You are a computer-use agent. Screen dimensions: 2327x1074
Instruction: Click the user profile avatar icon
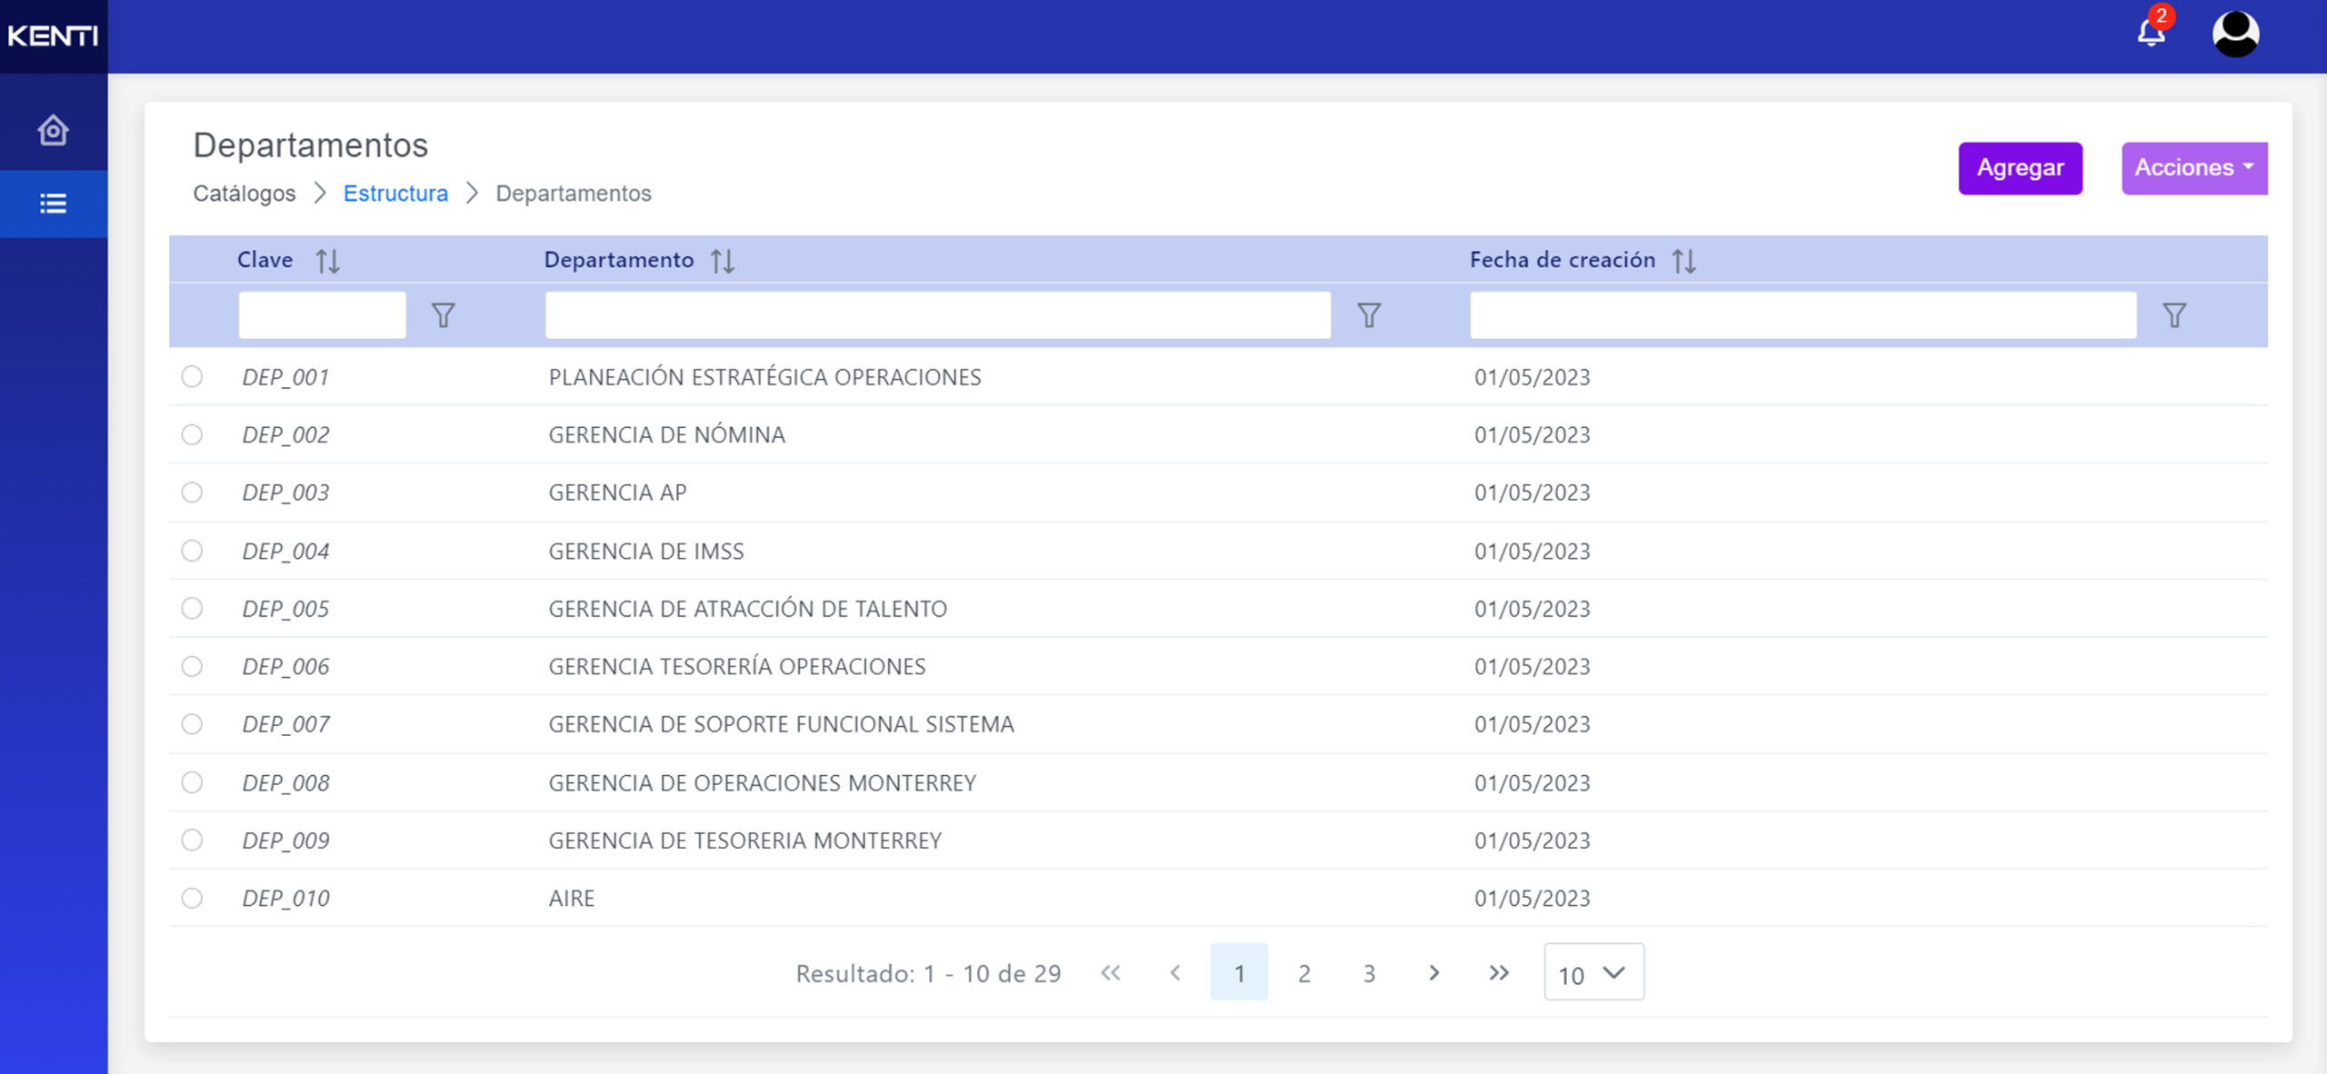(x=2235, y=35)
